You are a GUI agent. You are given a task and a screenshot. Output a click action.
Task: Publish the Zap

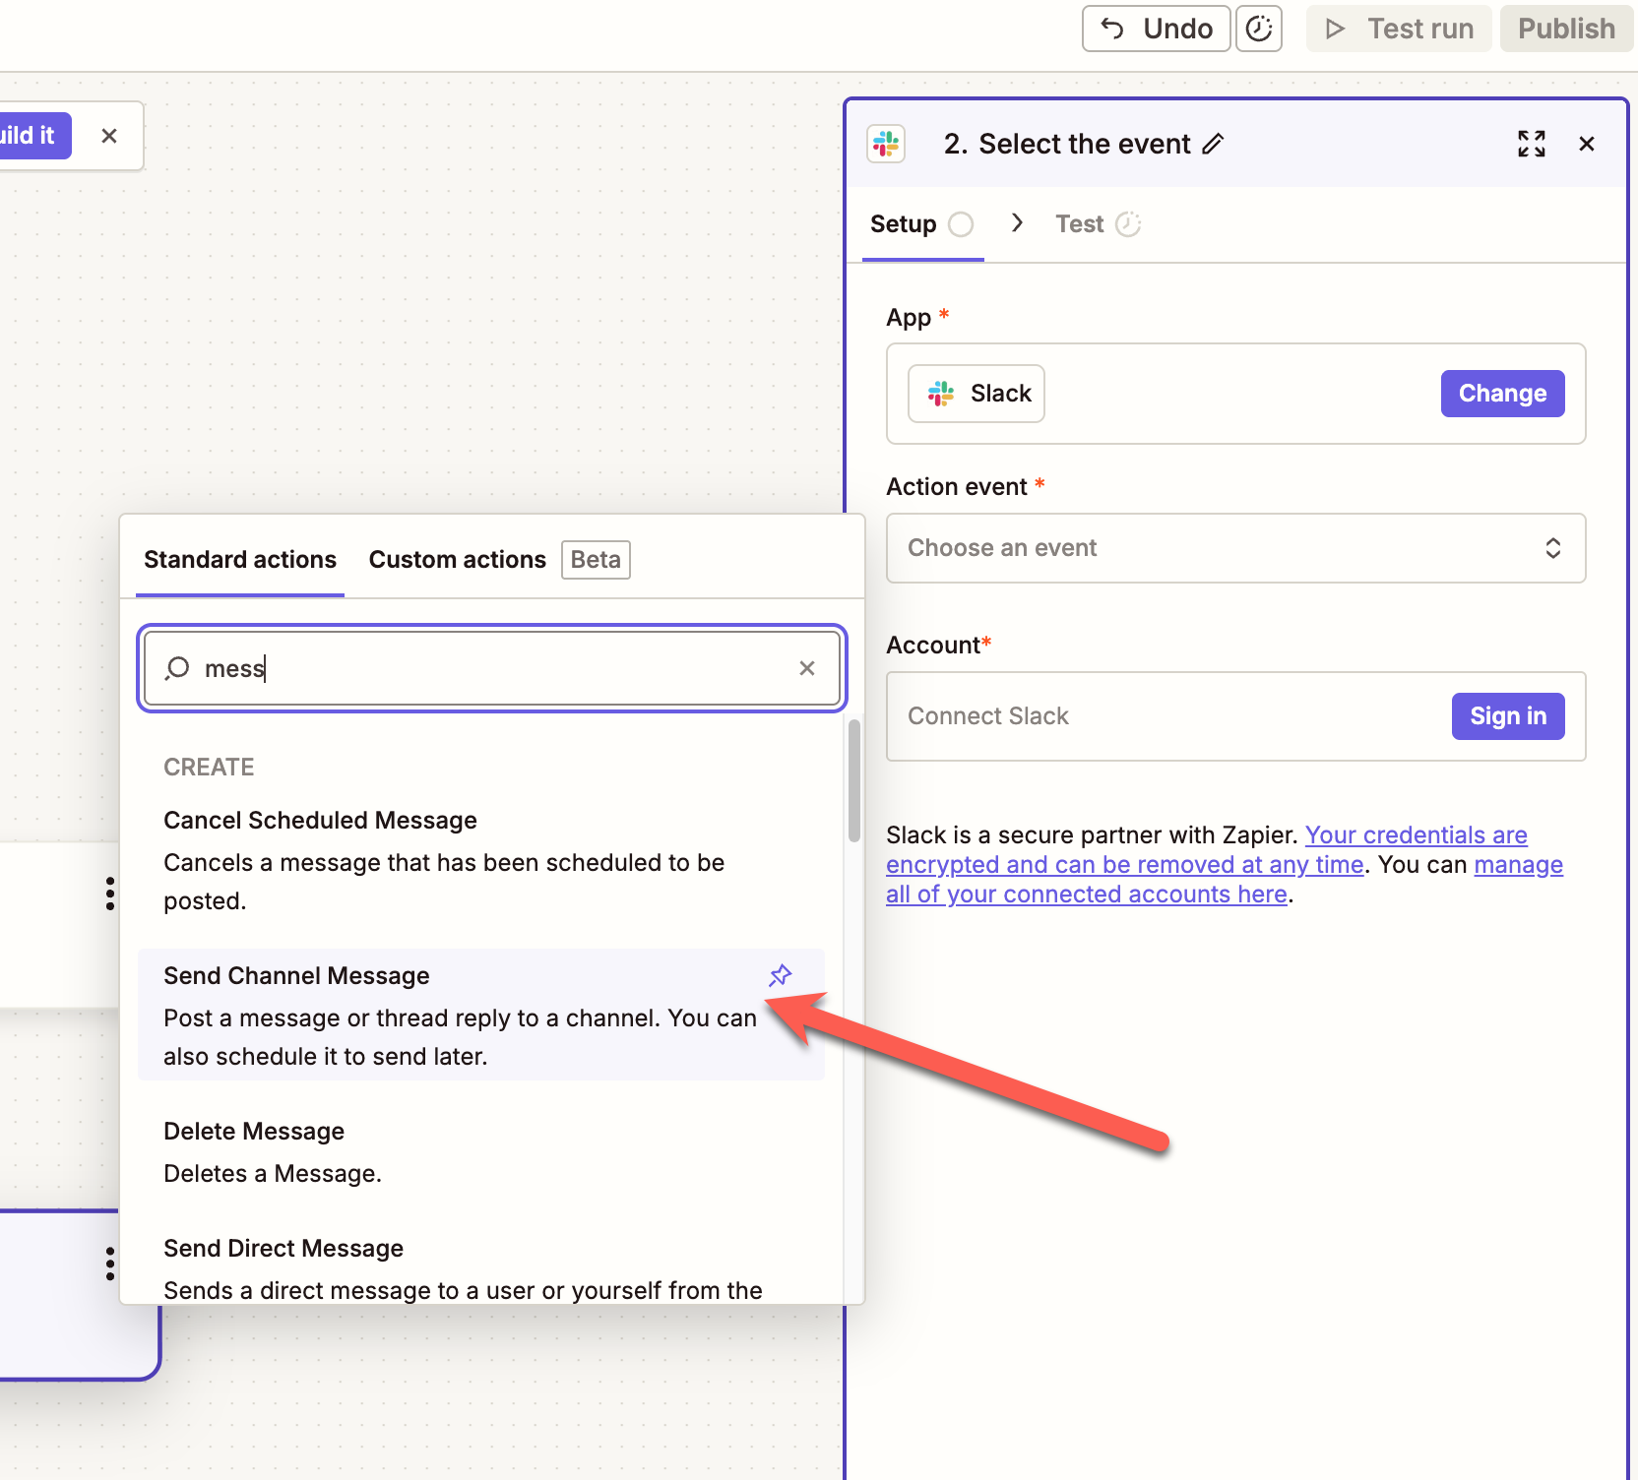pyautogui.click(x=1566, y=29)
